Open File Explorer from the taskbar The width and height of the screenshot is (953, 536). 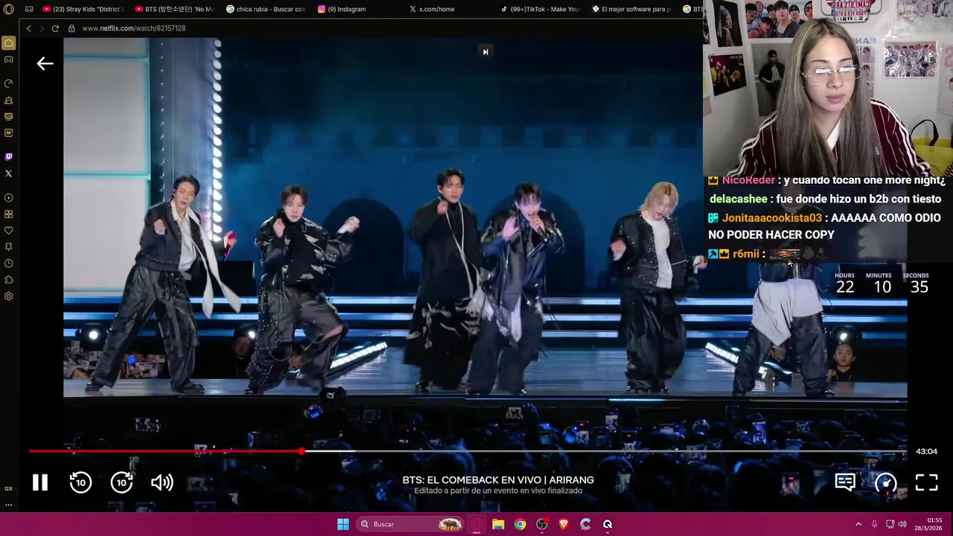point(498,524)
